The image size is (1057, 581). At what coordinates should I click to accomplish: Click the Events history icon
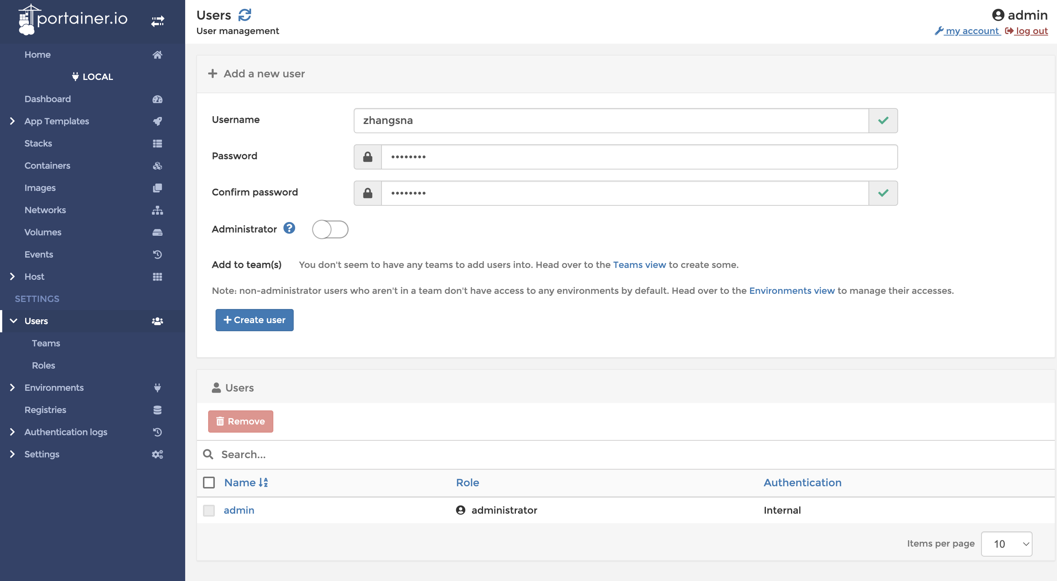[x=157, y=254]
